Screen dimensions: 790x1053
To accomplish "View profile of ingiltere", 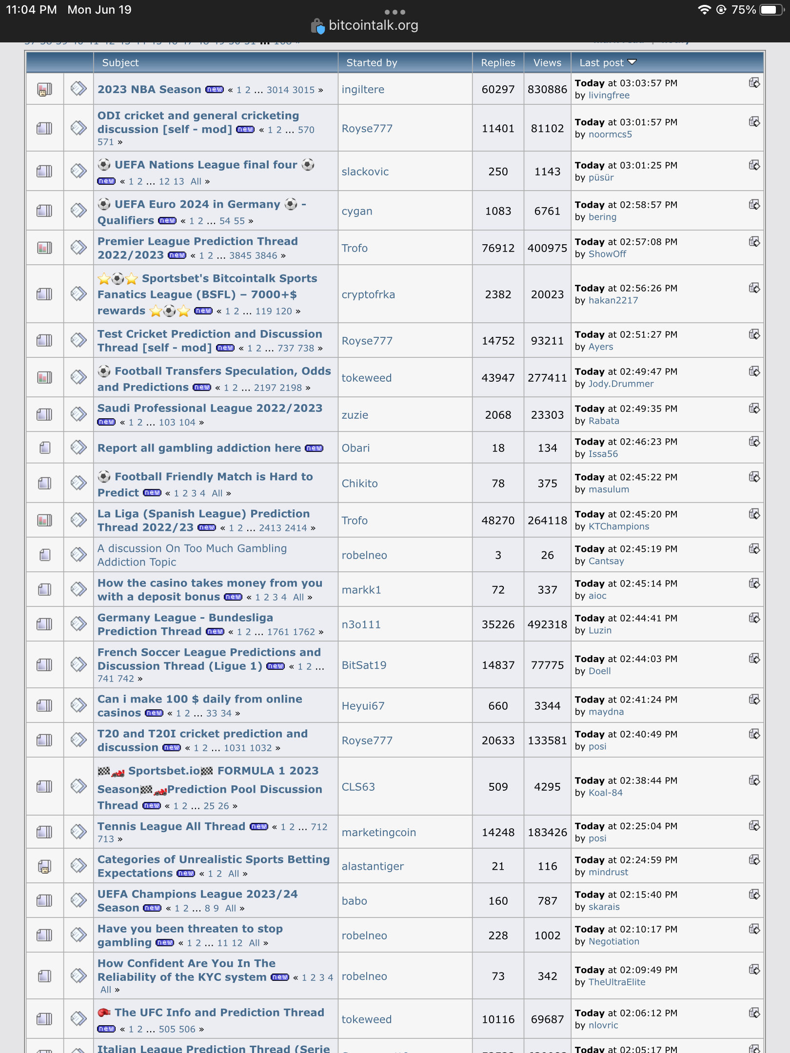I will click(363, 90).
